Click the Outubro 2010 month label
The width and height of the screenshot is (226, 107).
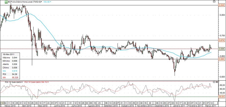point(127,106)
